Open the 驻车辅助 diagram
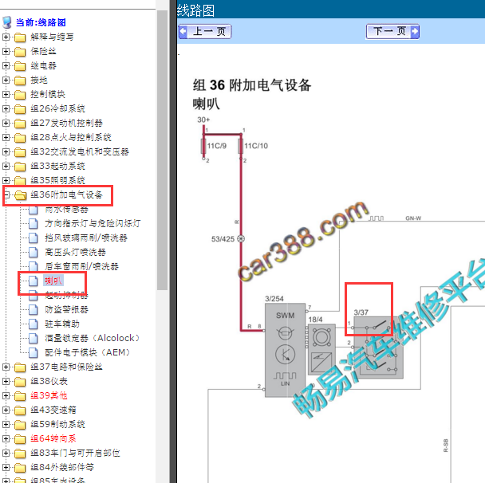Viewport: 485px width, 483px height. coord(62,324)
